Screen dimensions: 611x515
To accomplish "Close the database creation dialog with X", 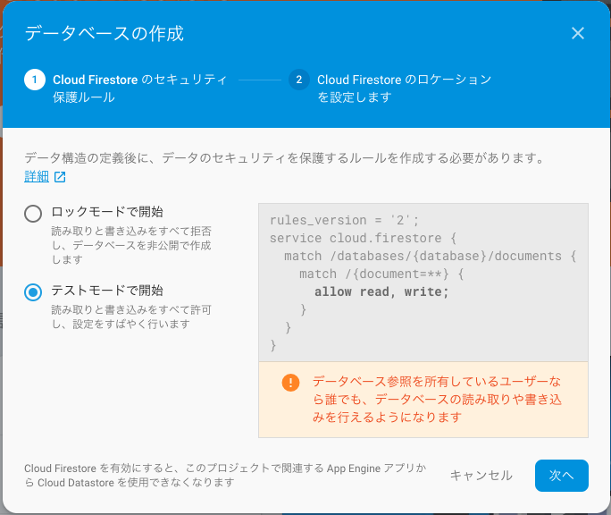I will pos(577,33).
